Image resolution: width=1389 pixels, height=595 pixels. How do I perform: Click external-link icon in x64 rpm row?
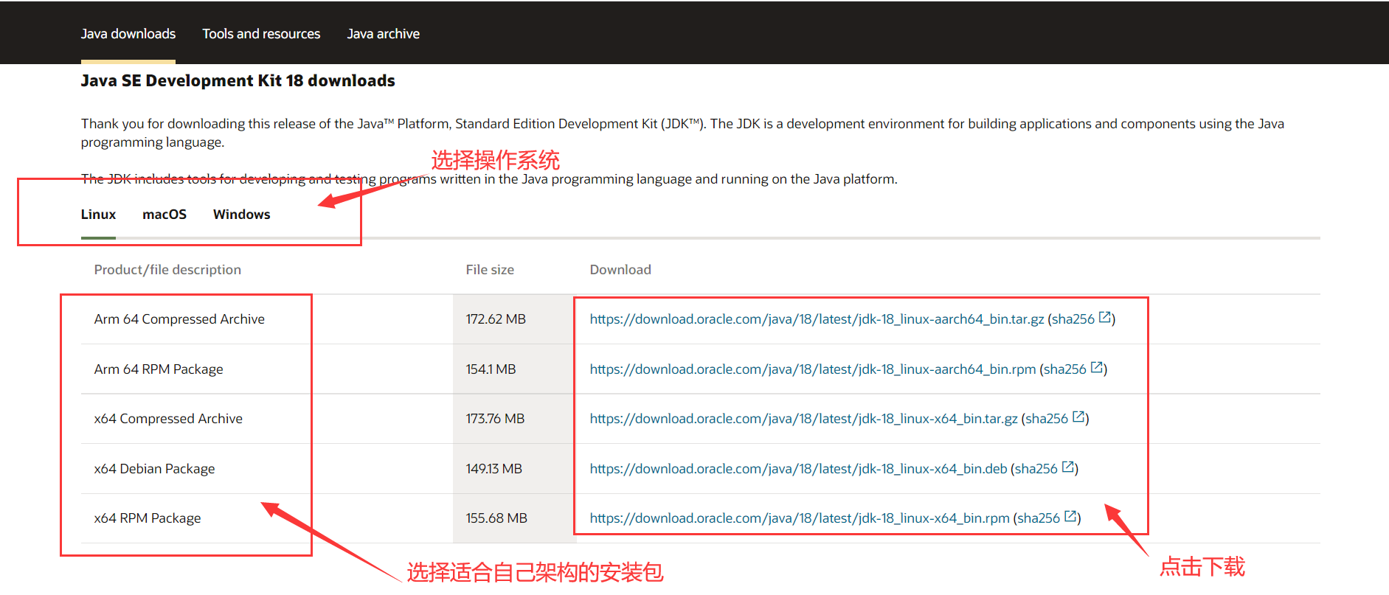coord(1070,516)
